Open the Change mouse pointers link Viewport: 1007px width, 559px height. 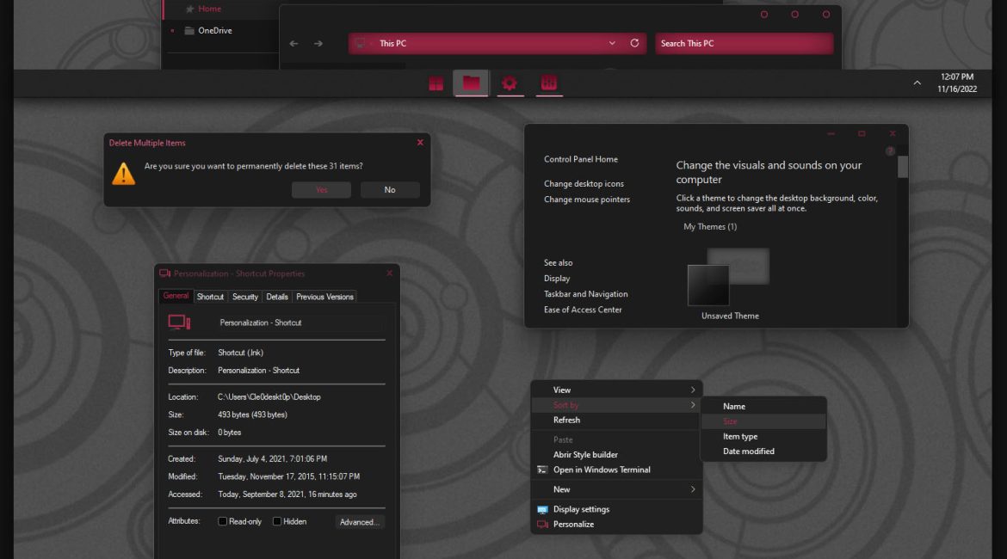(x=586, y=200)
